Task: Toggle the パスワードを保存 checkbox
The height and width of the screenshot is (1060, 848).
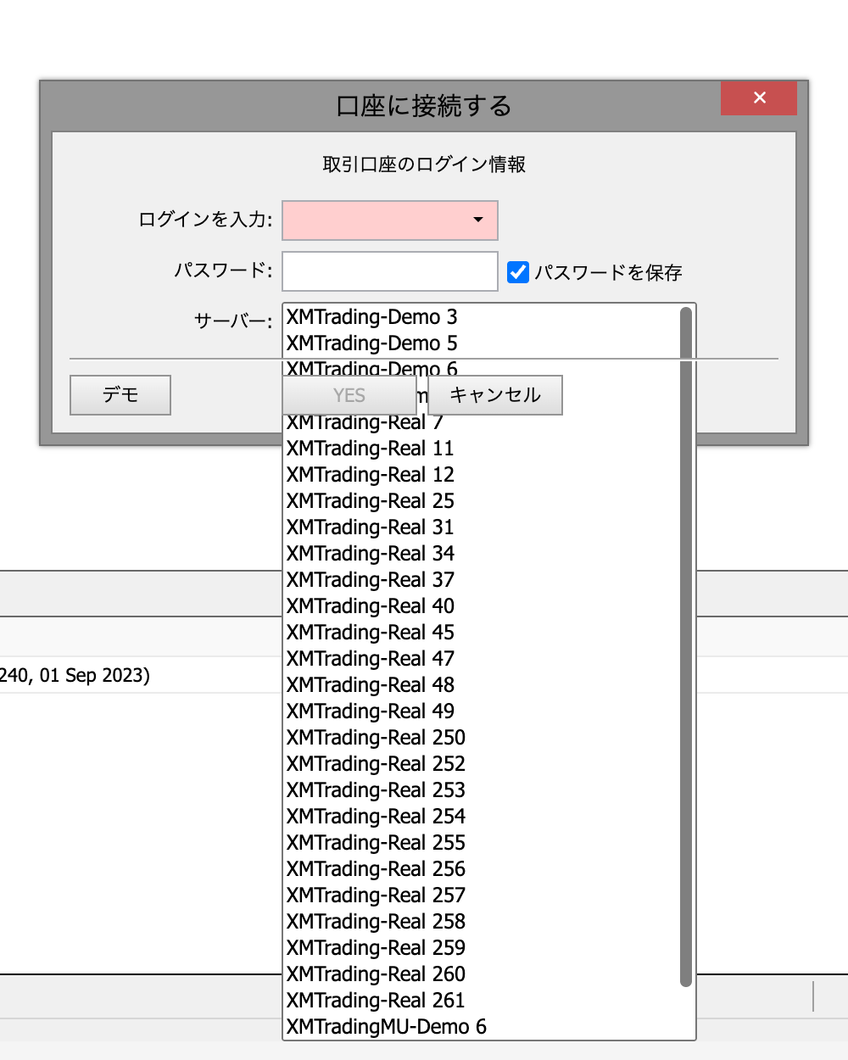Action: tap(518, 272)
